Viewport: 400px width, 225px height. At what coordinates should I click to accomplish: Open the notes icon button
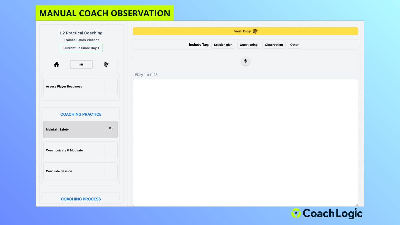(x=106, y=65)
